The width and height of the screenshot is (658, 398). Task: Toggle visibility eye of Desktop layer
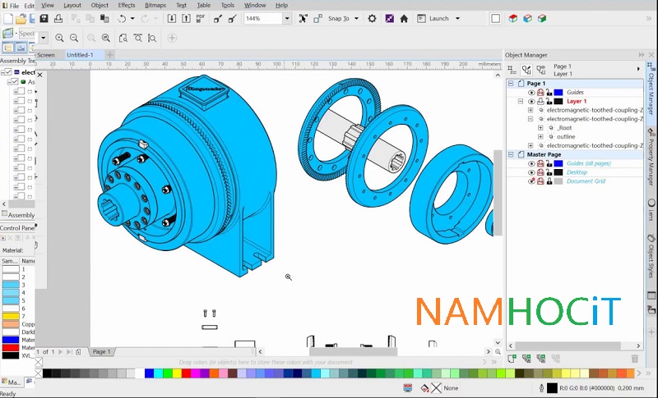(531, 172)
